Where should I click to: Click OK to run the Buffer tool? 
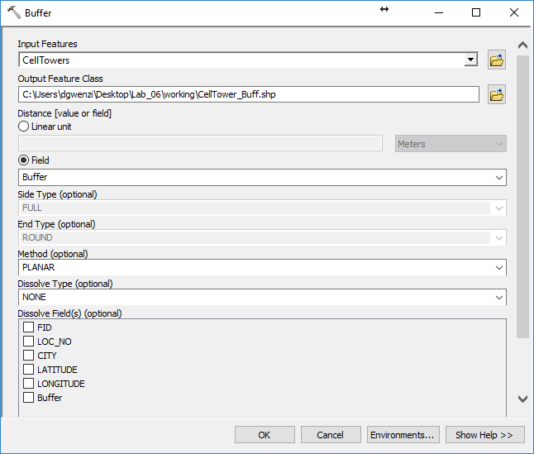(x=265, y=435)
